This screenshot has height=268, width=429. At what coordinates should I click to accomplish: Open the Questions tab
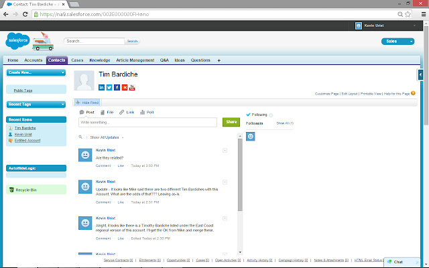pos(200,60)
